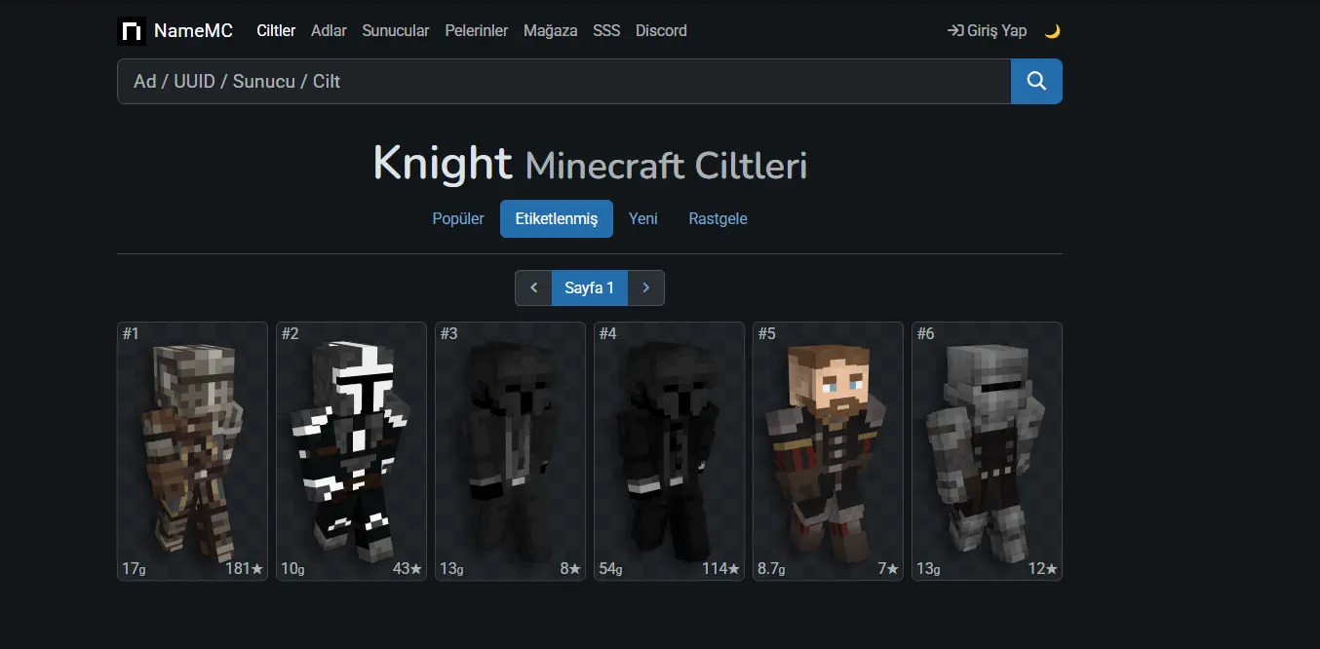This screenshot has height=649, width=1320.
Task: Open the Discord link in navbar
Action: 661,31
